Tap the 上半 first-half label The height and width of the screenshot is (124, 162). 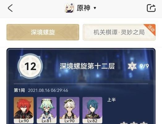tap(112, 100)
